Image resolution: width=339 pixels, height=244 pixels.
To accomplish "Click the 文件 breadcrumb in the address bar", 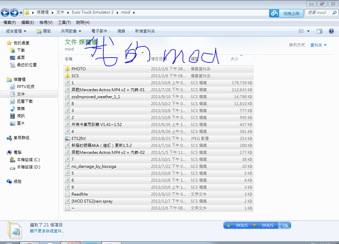I will [60, 12].
